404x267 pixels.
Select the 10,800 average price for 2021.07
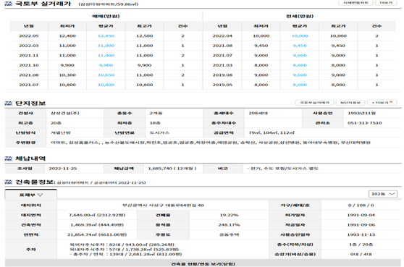coord(106,85)
